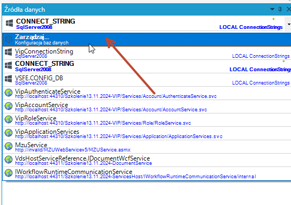Open the Zarządzaj... database configuration entry
This screenshot has width=291, height=205.
pyautogui.click(x=147, y=40)
